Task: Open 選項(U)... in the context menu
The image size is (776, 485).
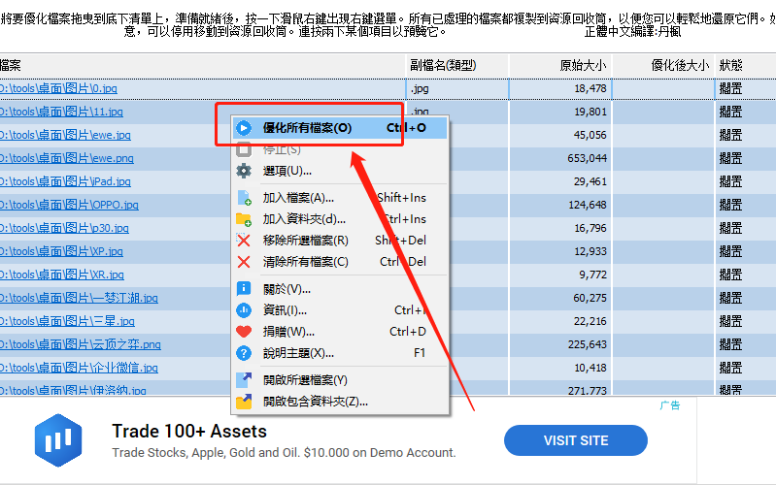Action: 340,171
